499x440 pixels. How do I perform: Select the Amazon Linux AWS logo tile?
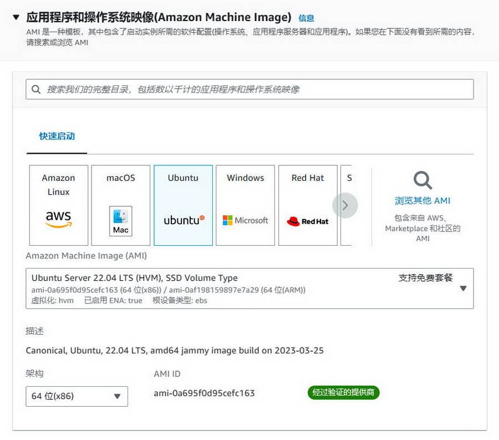[x=58, y=205]
